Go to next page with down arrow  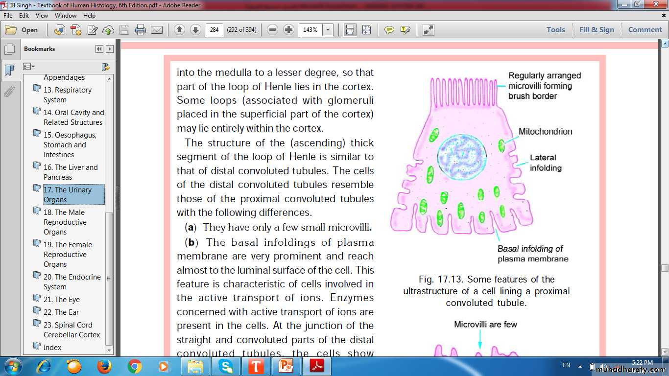195,30
